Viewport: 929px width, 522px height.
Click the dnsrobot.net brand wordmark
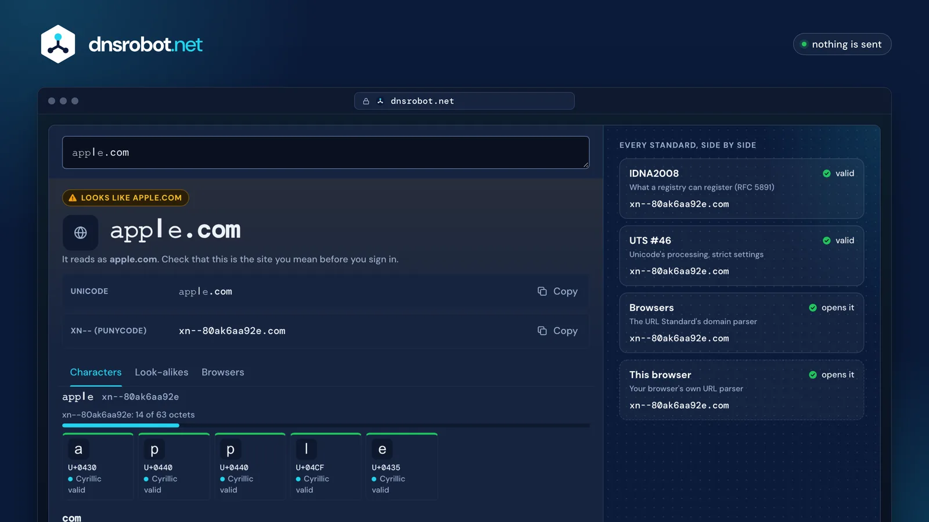[x=145, y=45]
